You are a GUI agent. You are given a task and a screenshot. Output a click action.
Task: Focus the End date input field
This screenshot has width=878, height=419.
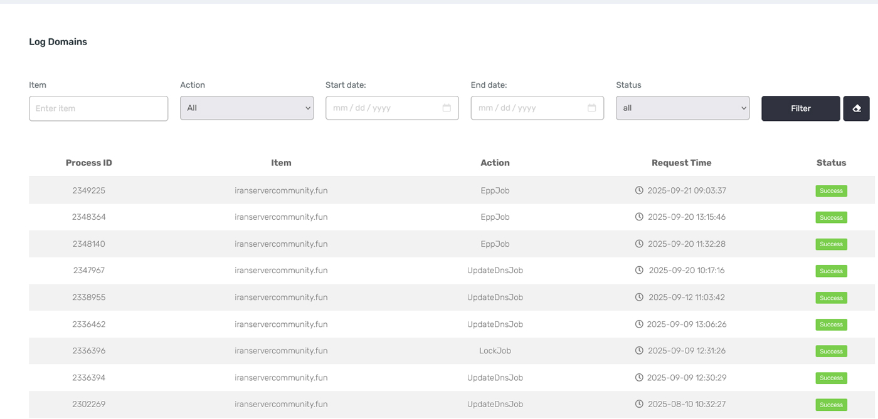[x=528, y=108]
